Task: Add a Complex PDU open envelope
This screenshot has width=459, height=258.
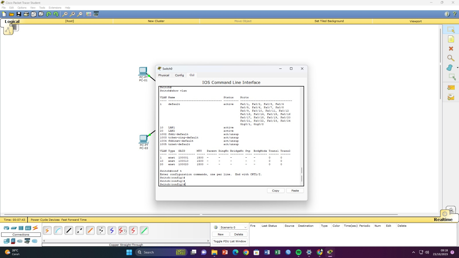Action: [451, 97]
